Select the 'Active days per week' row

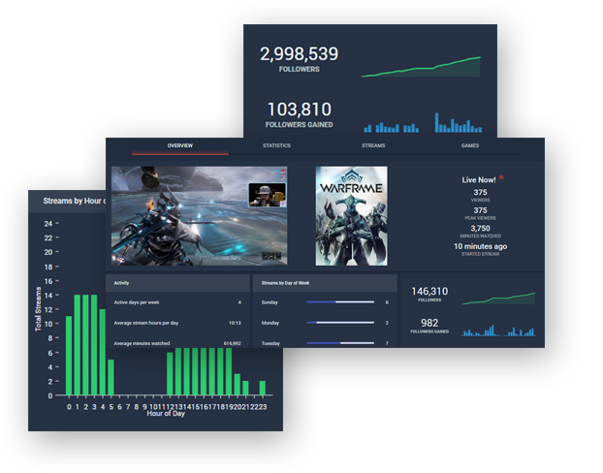point(177,302)
